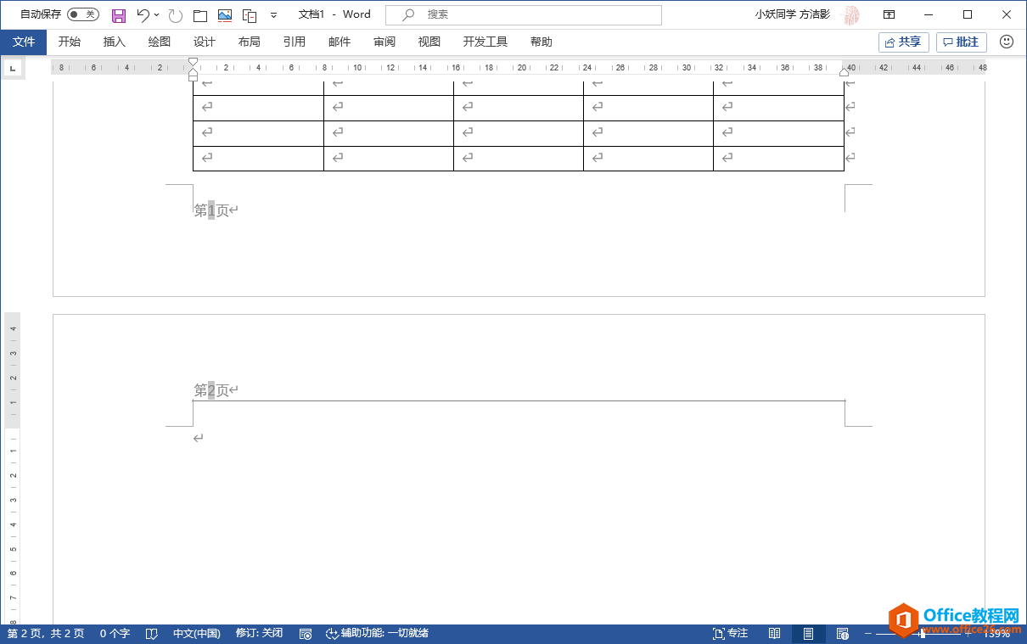This screenshot has width=1027, height=644.
Task: Toggle the 自动保存 AutoSave switch
Action: [x=83, y=14]
